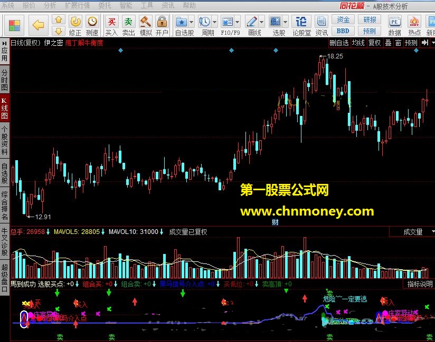Screen dimensions: 435x342
Task: Toggle the 预测 forecast in chart header
Action: coord(411,43)
